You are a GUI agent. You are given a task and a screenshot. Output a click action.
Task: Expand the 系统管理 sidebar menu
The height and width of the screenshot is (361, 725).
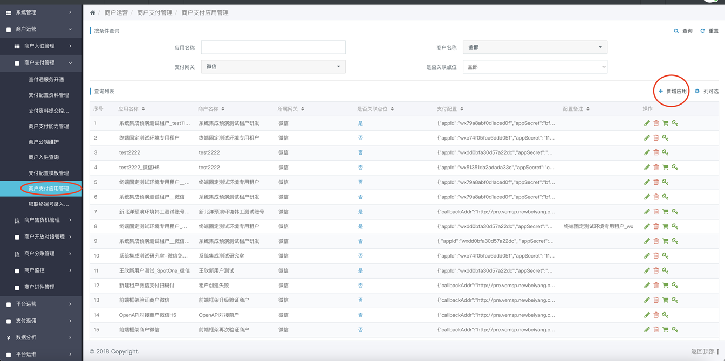click(x=41, y=12)
